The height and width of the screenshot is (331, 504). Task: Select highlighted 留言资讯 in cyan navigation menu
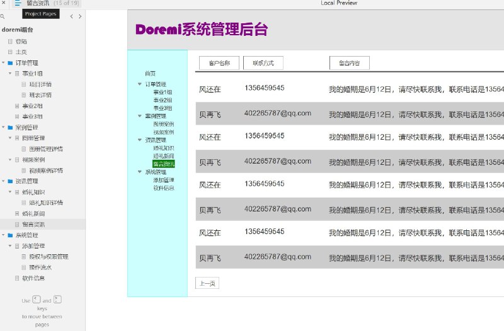click(164, 164)
